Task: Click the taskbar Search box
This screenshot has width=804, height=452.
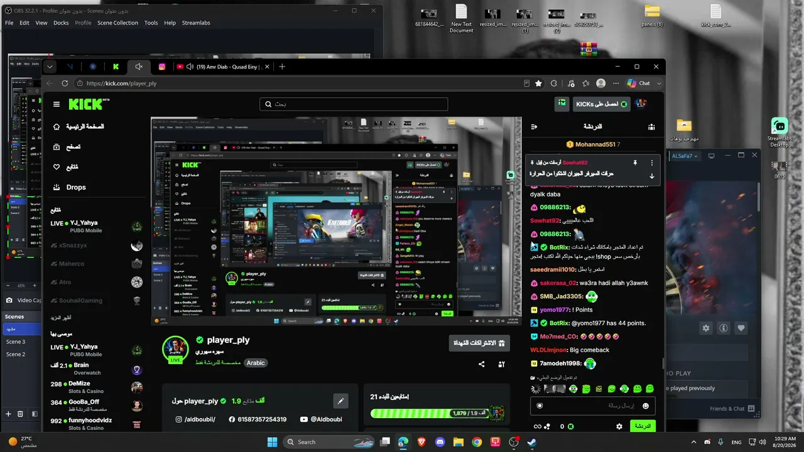Action: 329,442
